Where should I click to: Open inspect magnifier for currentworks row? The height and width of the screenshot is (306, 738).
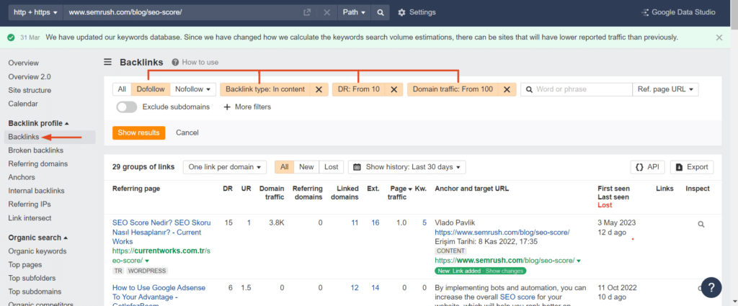701,225
